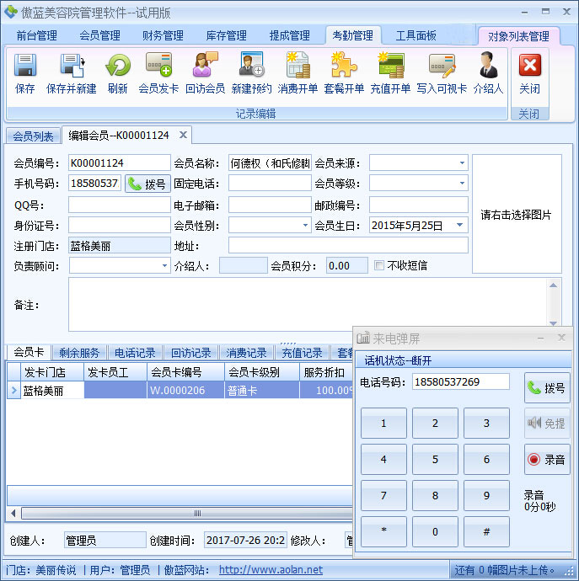Click up arrow of 备注 scrollbar

(x=553, y=285)
